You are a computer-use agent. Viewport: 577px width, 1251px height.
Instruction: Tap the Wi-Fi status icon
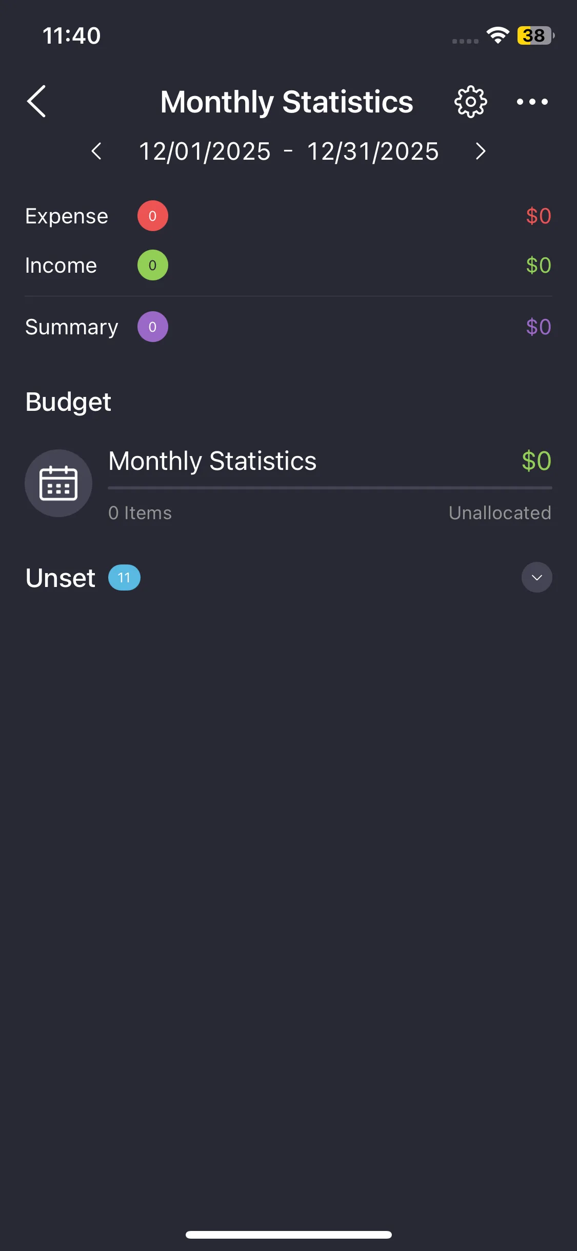coord(497,35)
